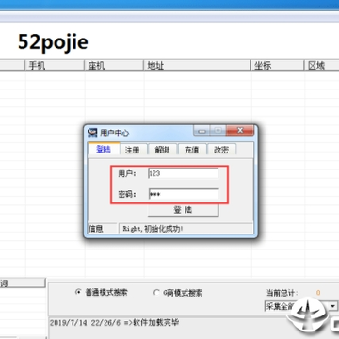
Task: Click the 密码 password field
Action: (184, 195)
